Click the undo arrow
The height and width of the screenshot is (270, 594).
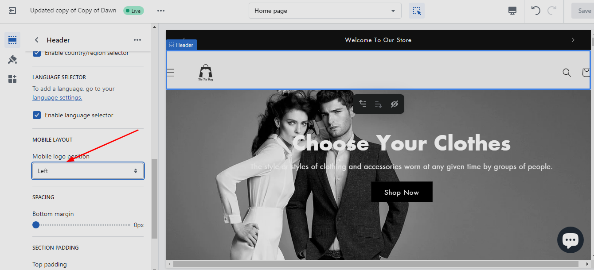(536, 11)
